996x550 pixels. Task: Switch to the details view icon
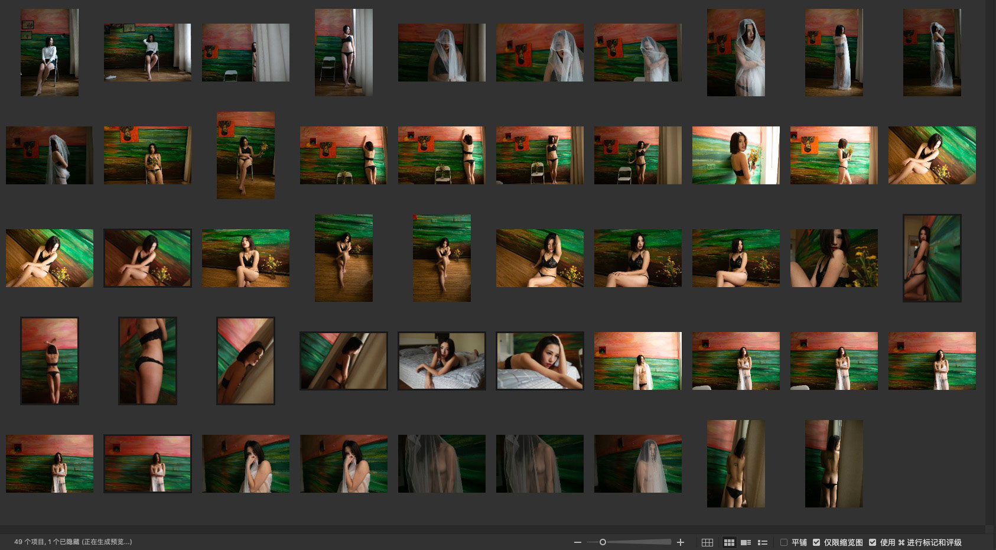point(746,542)
